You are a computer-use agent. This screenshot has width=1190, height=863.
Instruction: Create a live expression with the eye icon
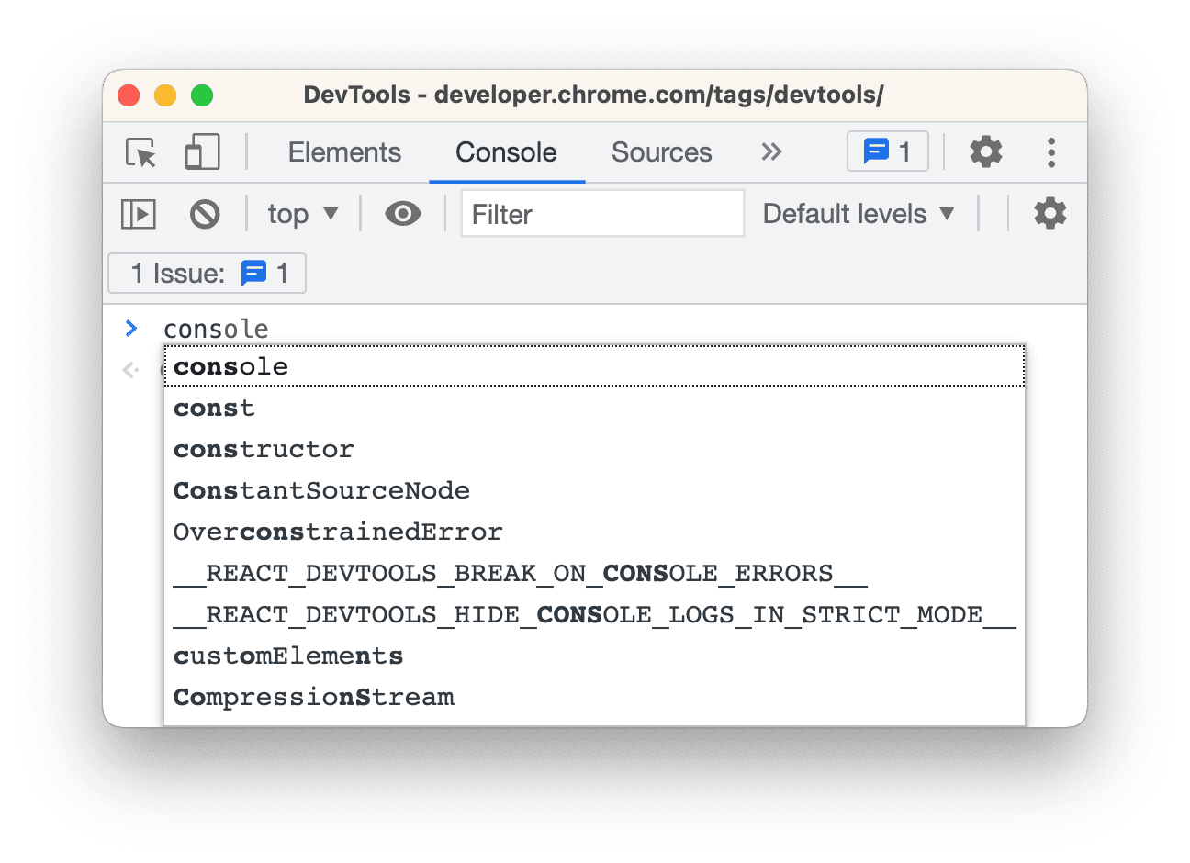point(402,213)
